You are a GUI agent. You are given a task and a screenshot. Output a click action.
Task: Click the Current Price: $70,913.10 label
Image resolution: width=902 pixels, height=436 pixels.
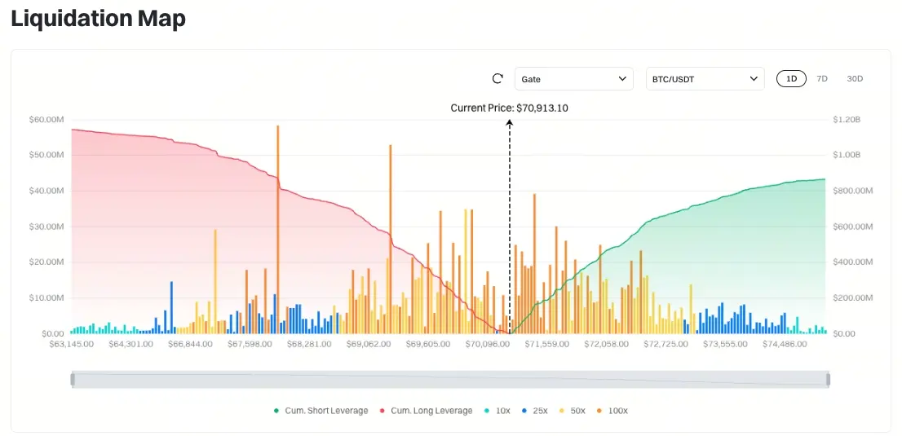tap(509, 108)
